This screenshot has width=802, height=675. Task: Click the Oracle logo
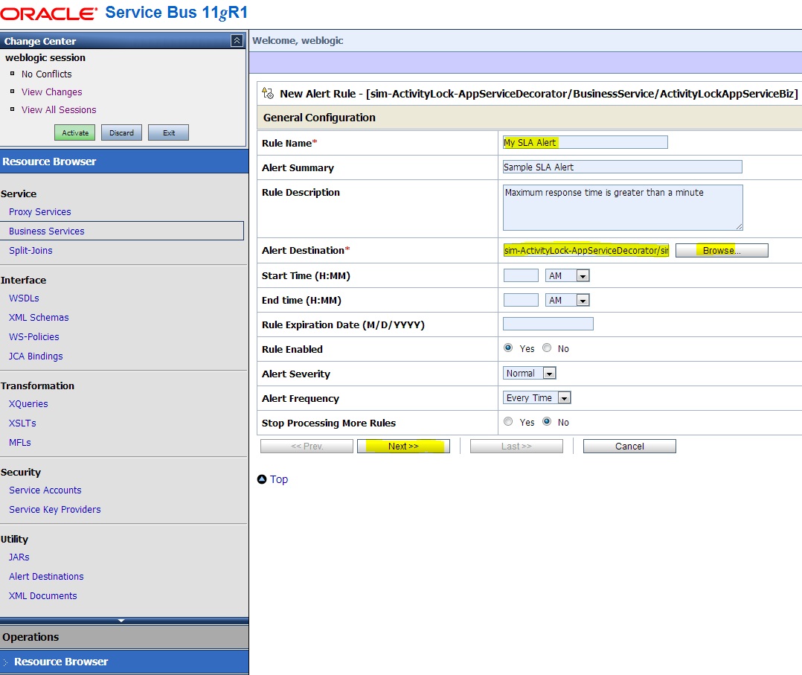(x=48, y=13)
